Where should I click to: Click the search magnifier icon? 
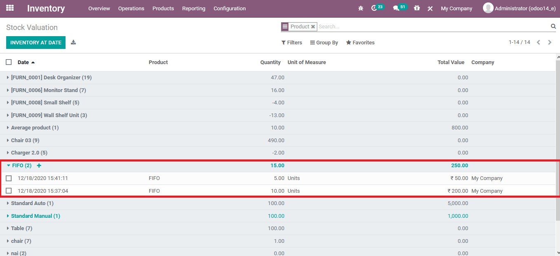tap(553, 26)
